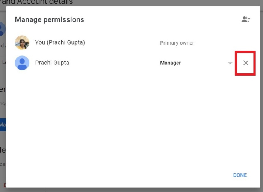263x192 pixels.
Task: Click the partially hidden avatar behind the dialog
Action: coord(2,29)
